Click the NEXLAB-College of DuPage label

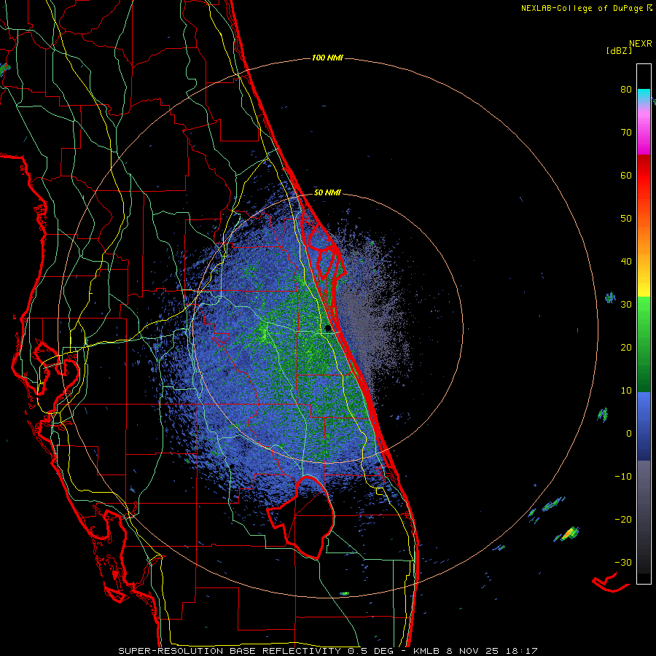[x=582, y=8]
